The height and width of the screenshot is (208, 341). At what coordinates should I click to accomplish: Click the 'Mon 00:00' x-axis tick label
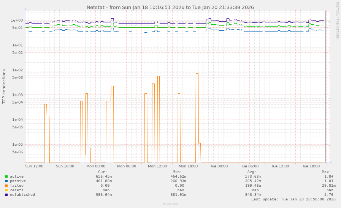pyautogui.click(x=96, y=166)
